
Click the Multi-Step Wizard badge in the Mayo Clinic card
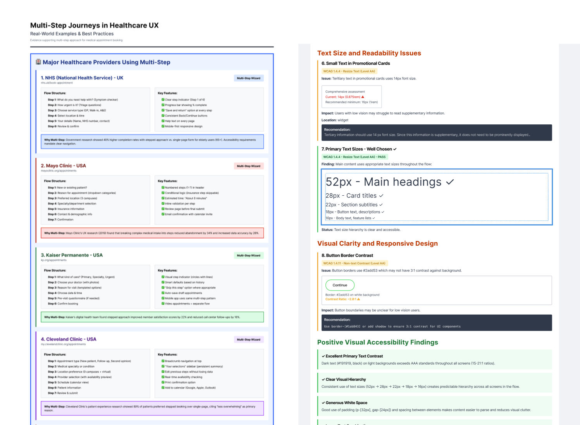point(249,166)
